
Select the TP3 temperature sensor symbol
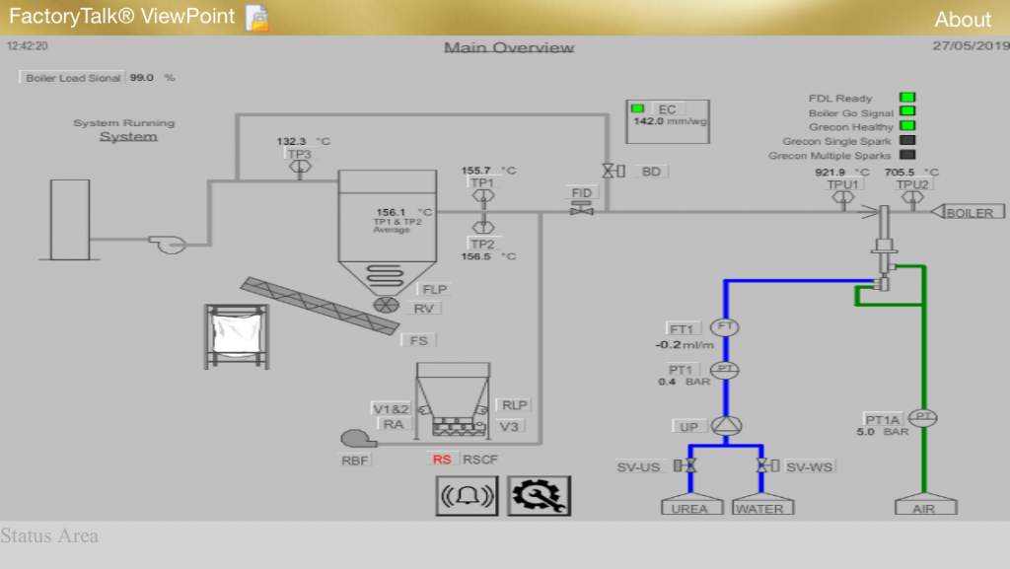click(300, 168)
